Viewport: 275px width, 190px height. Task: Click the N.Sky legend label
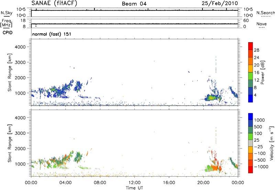7,13
